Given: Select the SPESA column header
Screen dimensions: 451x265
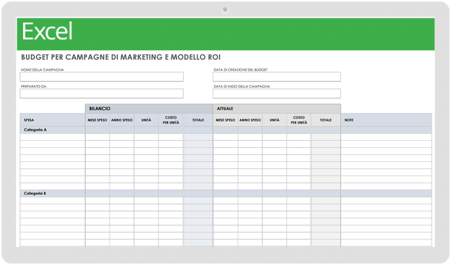Looking at the screenshot, I should pos(53,120).
